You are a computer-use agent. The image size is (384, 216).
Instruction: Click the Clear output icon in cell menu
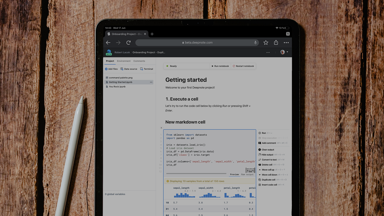click(x=260, y=150)
